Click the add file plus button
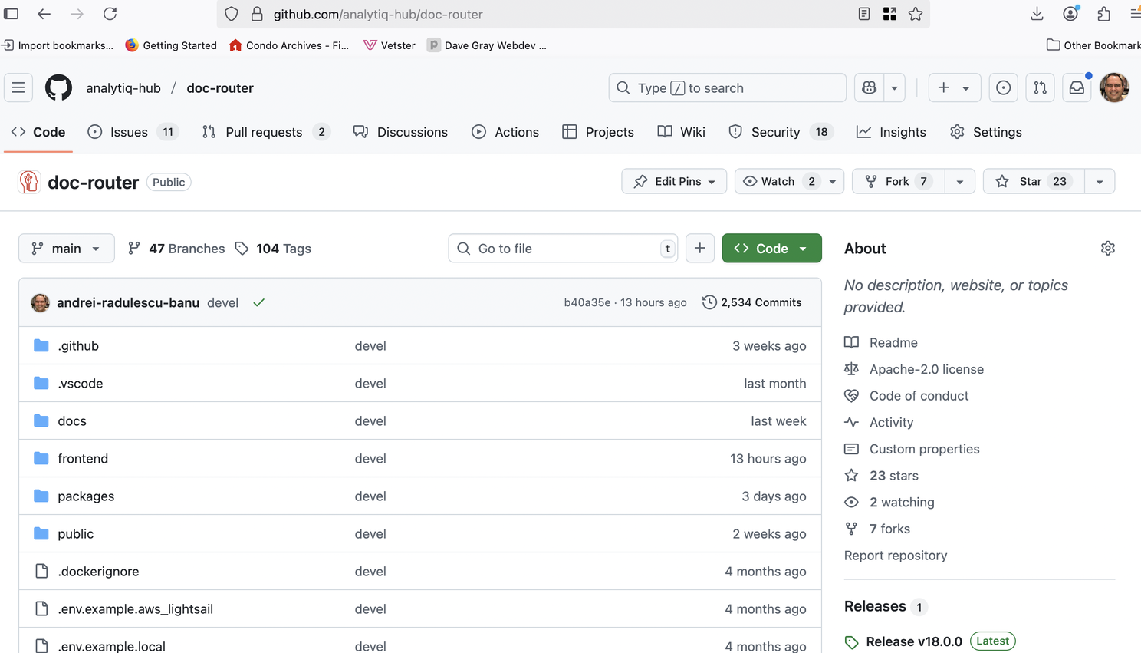Viewport: 1141px width, 653px height. coord(699,248)
